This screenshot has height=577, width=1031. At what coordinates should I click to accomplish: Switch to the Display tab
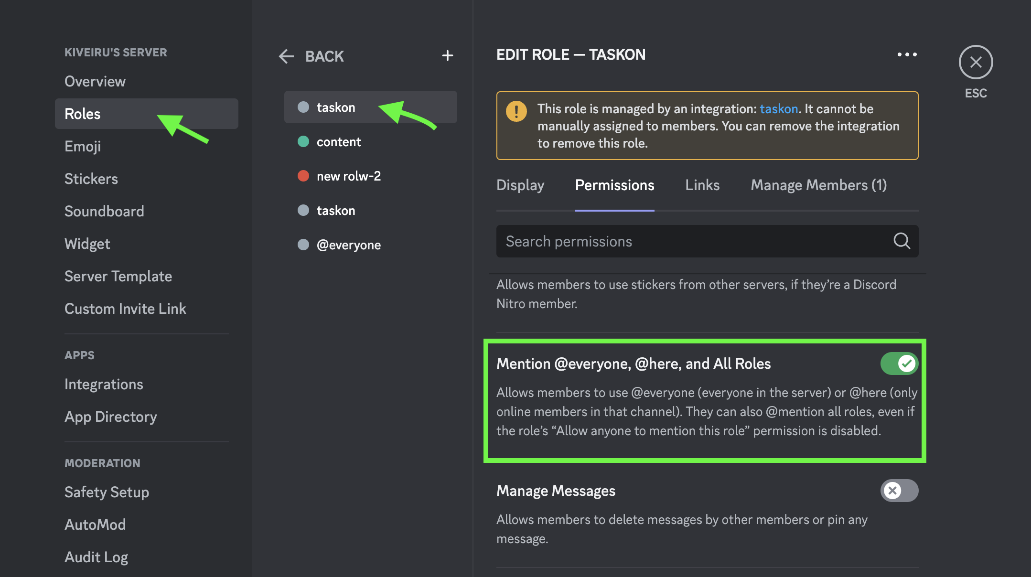tap(520, 185)
